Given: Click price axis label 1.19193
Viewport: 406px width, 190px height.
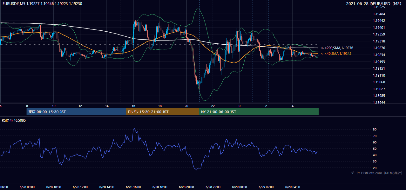Looking at the screenshot, I should click(x=379, y=62).
